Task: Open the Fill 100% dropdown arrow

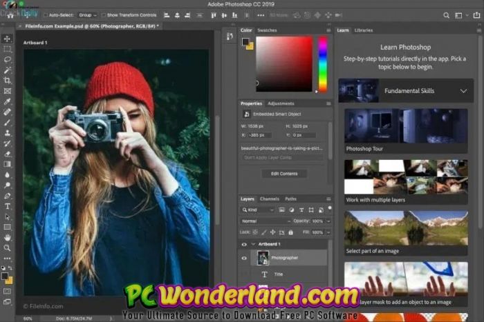Action: [328, 232]
